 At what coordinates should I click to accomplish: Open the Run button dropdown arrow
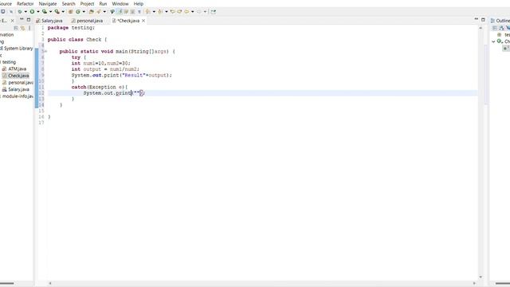click(38, 12)
